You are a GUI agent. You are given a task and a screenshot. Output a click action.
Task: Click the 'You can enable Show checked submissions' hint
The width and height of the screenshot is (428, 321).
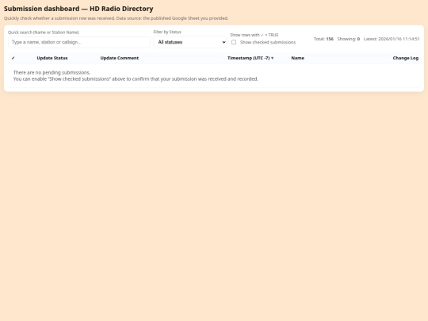click(x=136, y=79)
